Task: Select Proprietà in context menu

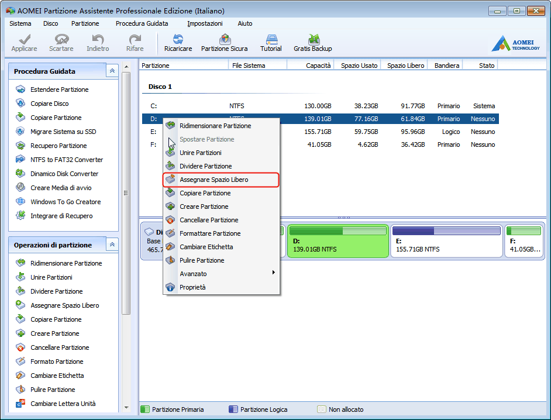Action: [221, 287]
